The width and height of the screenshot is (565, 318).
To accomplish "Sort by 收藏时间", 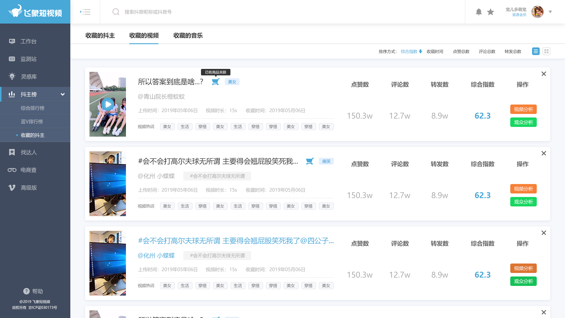I will [435, 52].
